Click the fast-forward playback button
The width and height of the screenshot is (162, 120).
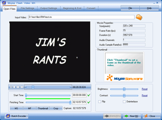tap(22, 87)
